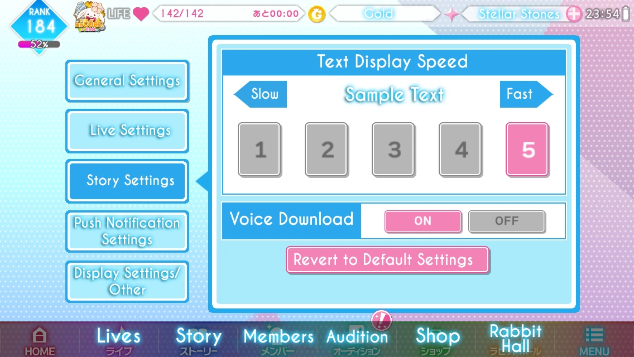Viewport: 634px width, 357px height.
Task: Tap the pink LIFE heart icon
Action: click(x=141, y=14)
